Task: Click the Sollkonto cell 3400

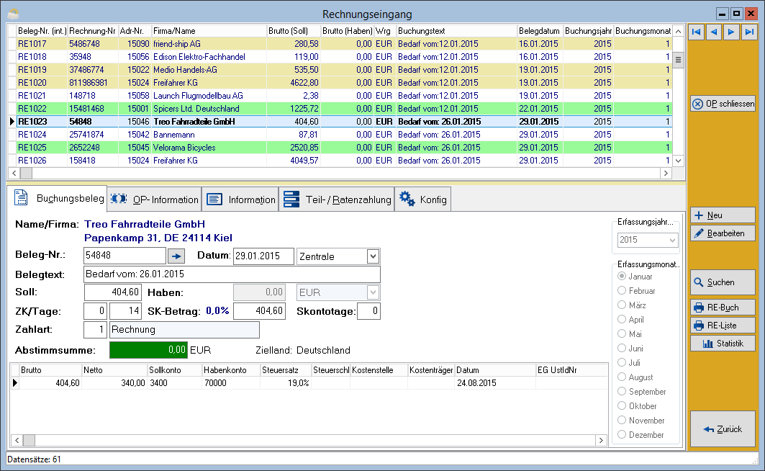Action: tap(174, 383)
